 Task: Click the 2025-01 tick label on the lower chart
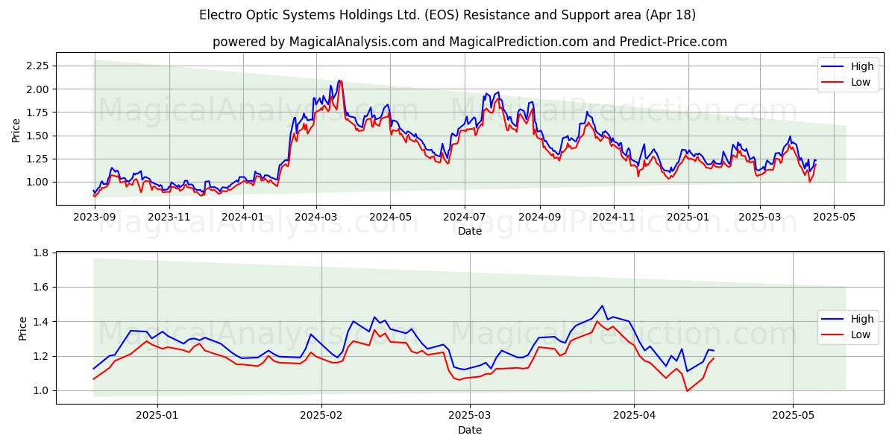tap(159, 415)
